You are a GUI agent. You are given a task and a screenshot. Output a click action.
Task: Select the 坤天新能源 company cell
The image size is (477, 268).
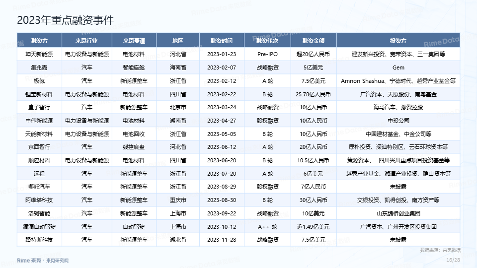coord(39,54)
